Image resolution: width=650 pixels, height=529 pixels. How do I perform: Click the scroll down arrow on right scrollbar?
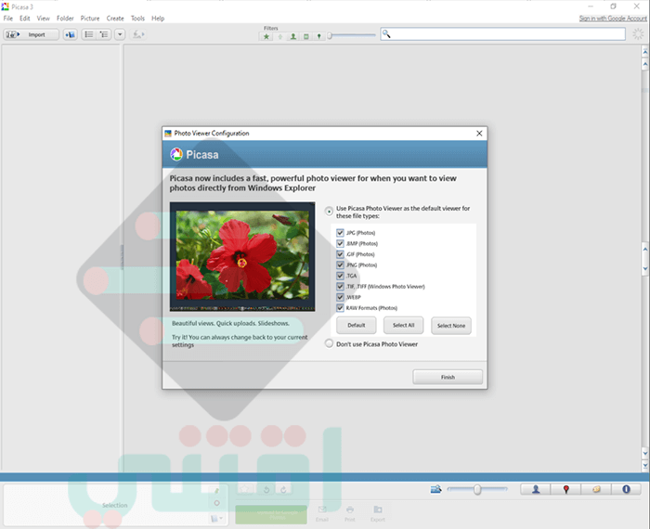pos(645,454)
